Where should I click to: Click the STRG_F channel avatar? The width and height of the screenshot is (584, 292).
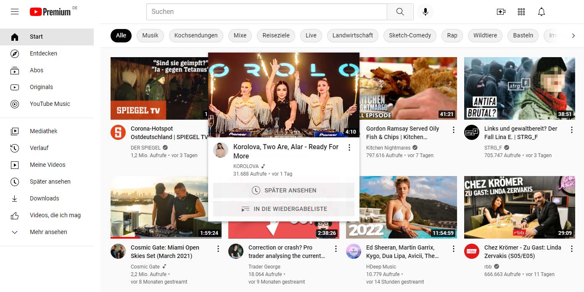[x=472, y=132]
